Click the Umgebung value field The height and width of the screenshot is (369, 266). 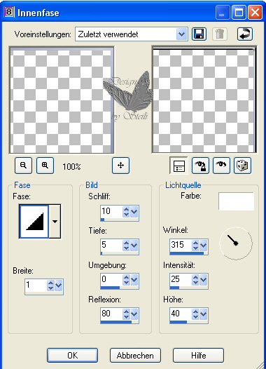[111, 279]
